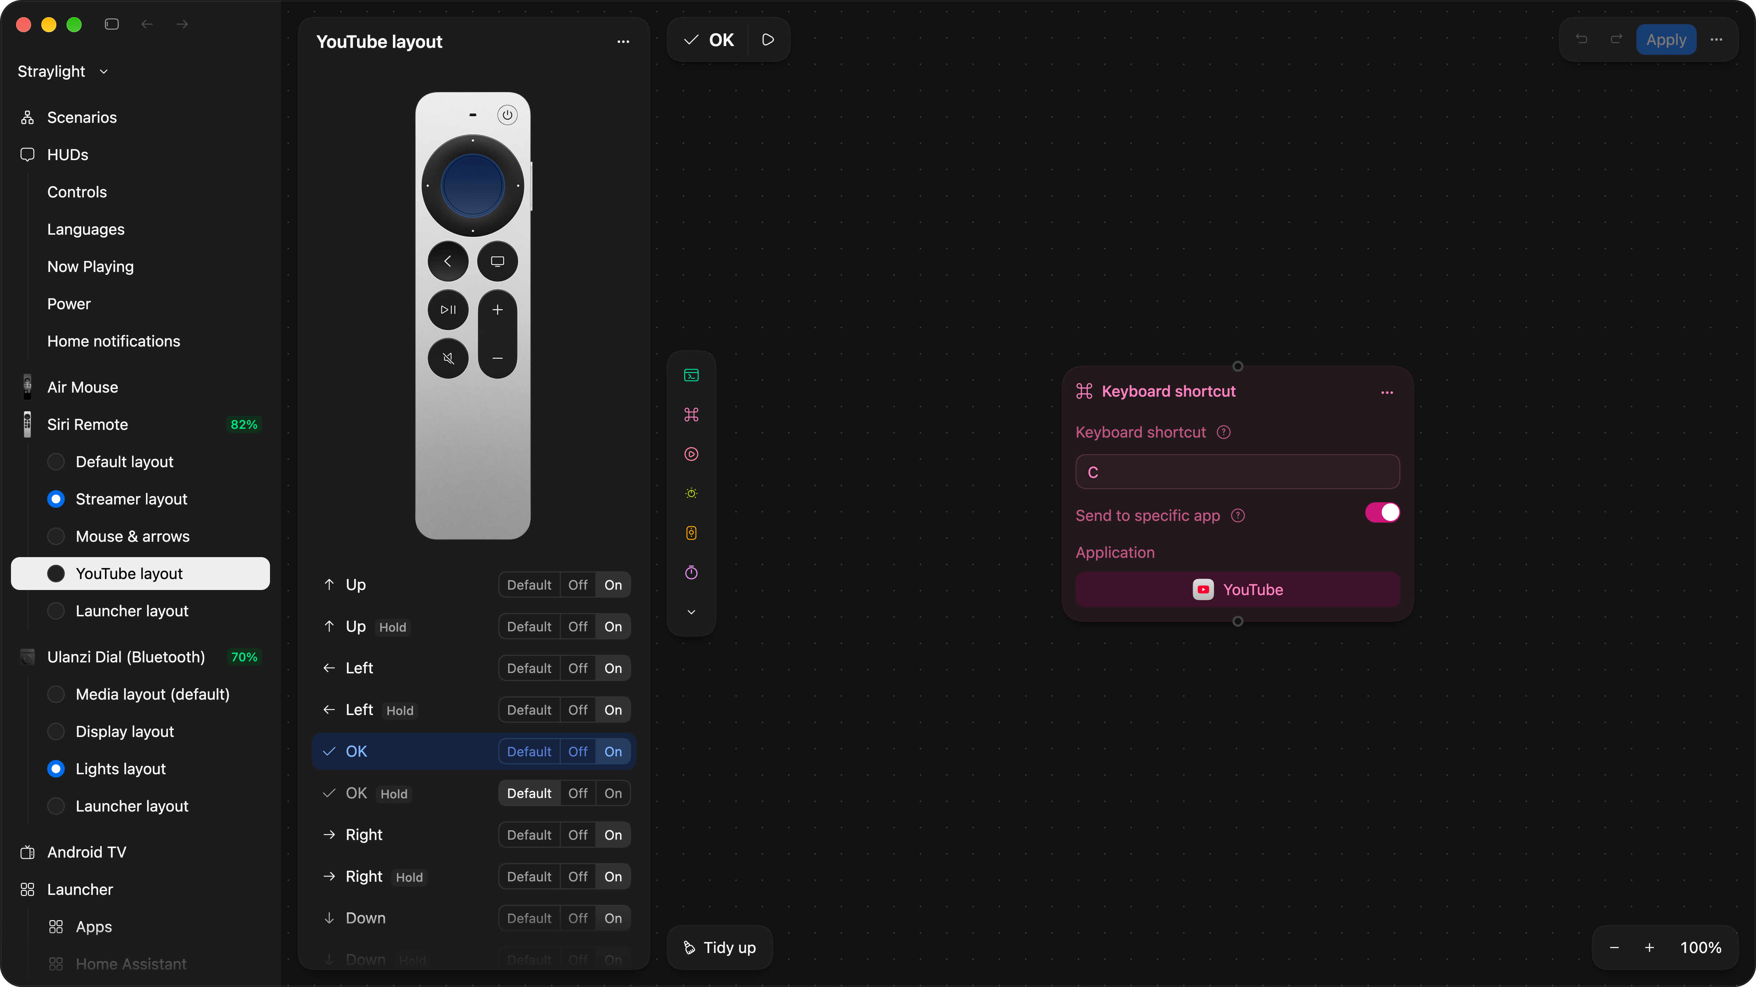Zoom in the canvas with plus button
Viewport: 1756px width, 987px height.
(x=1649, y=948)
